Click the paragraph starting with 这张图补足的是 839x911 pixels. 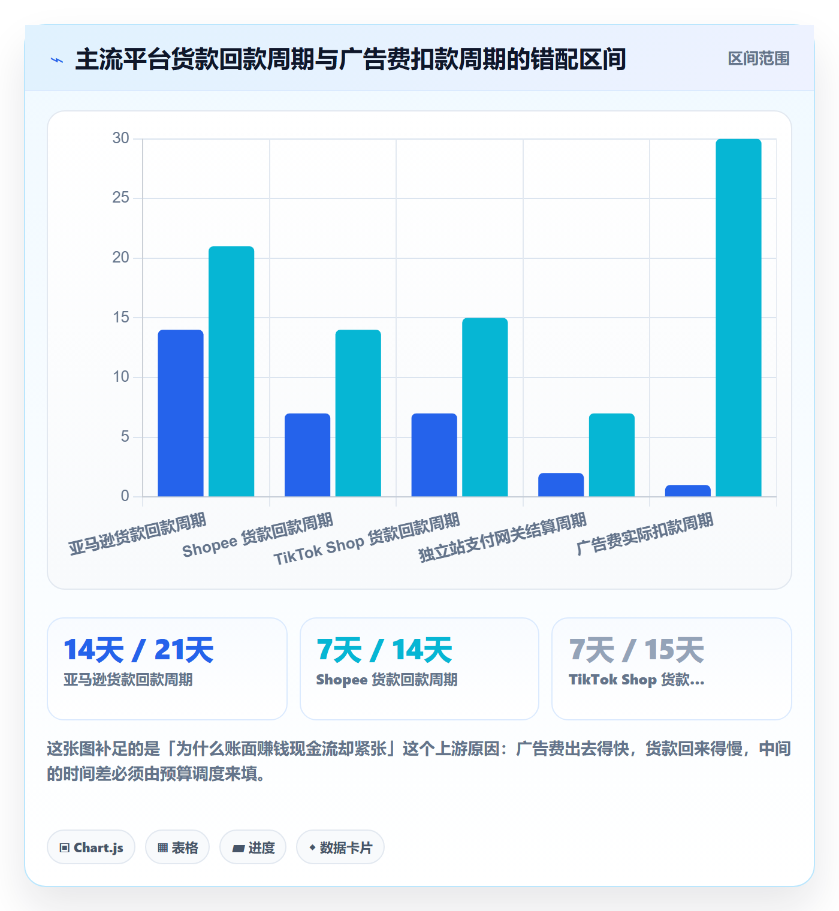click(419, 761)
